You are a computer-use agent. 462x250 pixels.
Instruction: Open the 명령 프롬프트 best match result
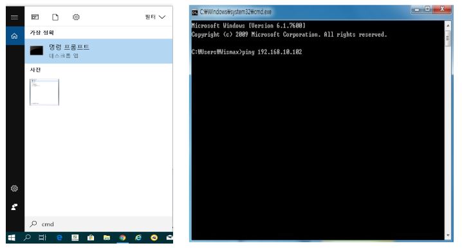(98, 51)
